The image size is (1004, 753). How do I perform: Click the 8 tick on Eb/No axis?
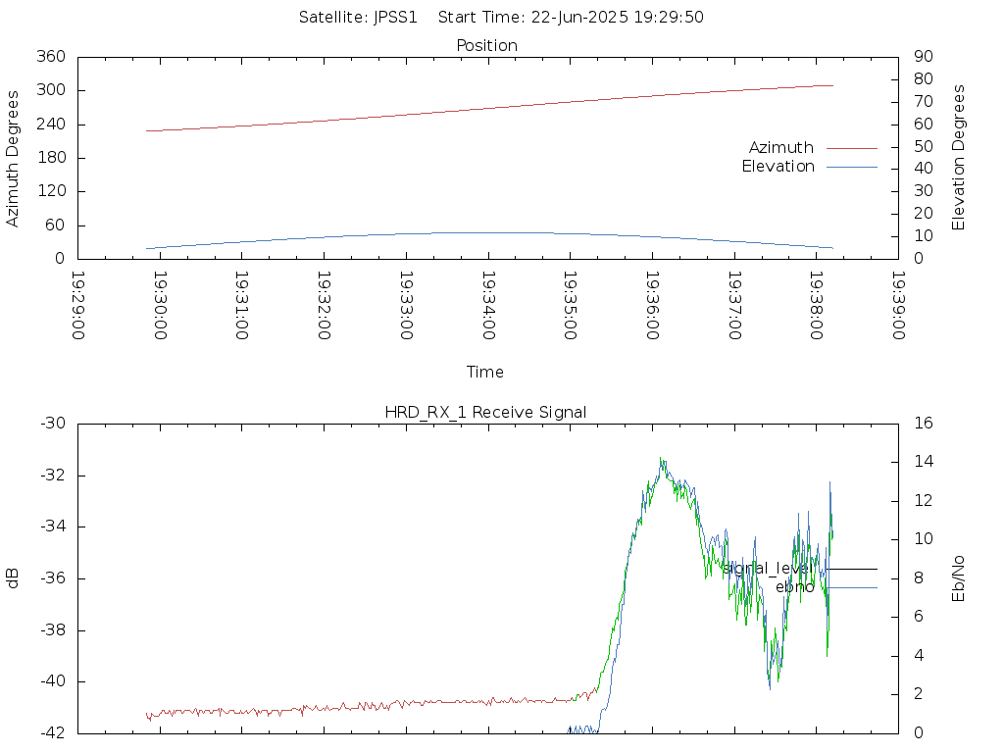tap(918, 578)
